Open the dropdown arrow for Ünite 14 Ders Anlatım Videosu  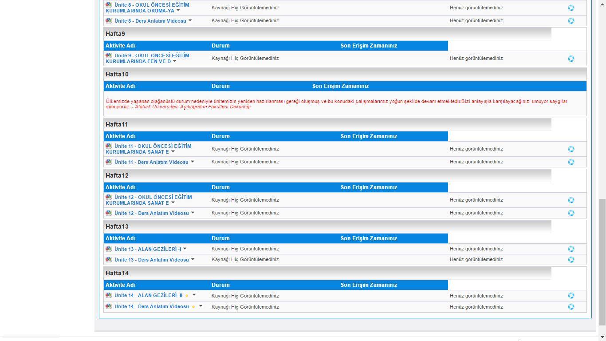click(x=201, y=306)
